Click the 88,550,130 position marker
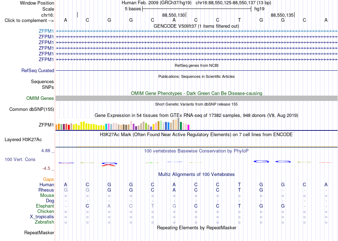This screenshot has height=241, width=338. (174, 15)
